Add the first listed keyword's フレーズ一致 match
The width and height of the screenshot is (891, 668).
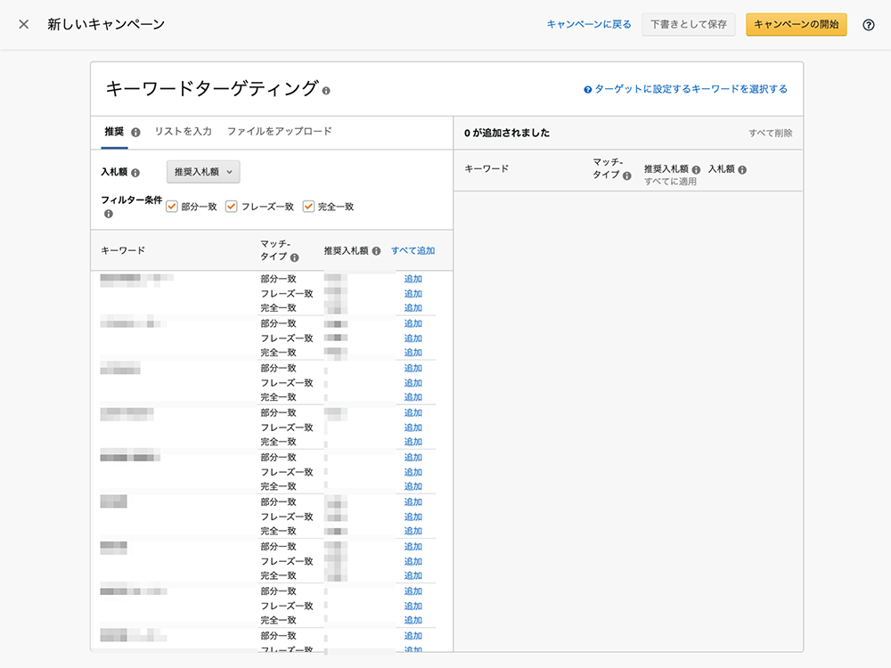tap(413, 294)
